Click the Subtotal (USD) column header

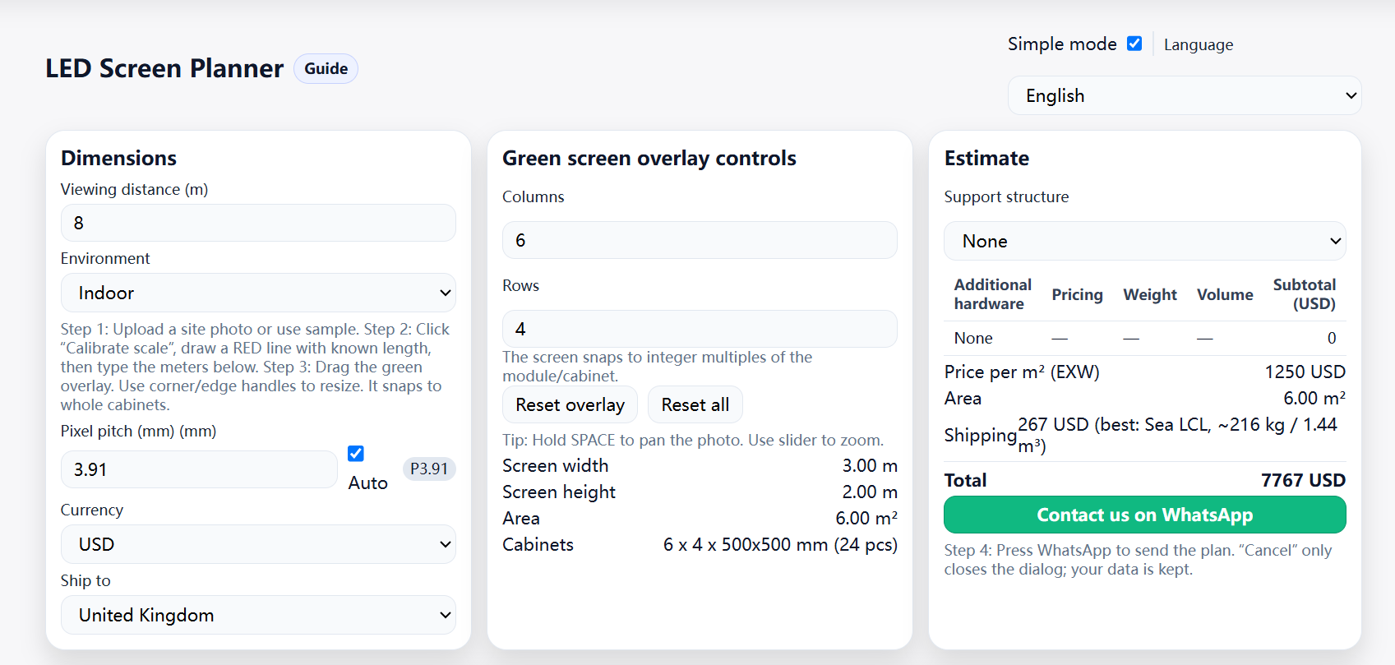pos(1304,294)
